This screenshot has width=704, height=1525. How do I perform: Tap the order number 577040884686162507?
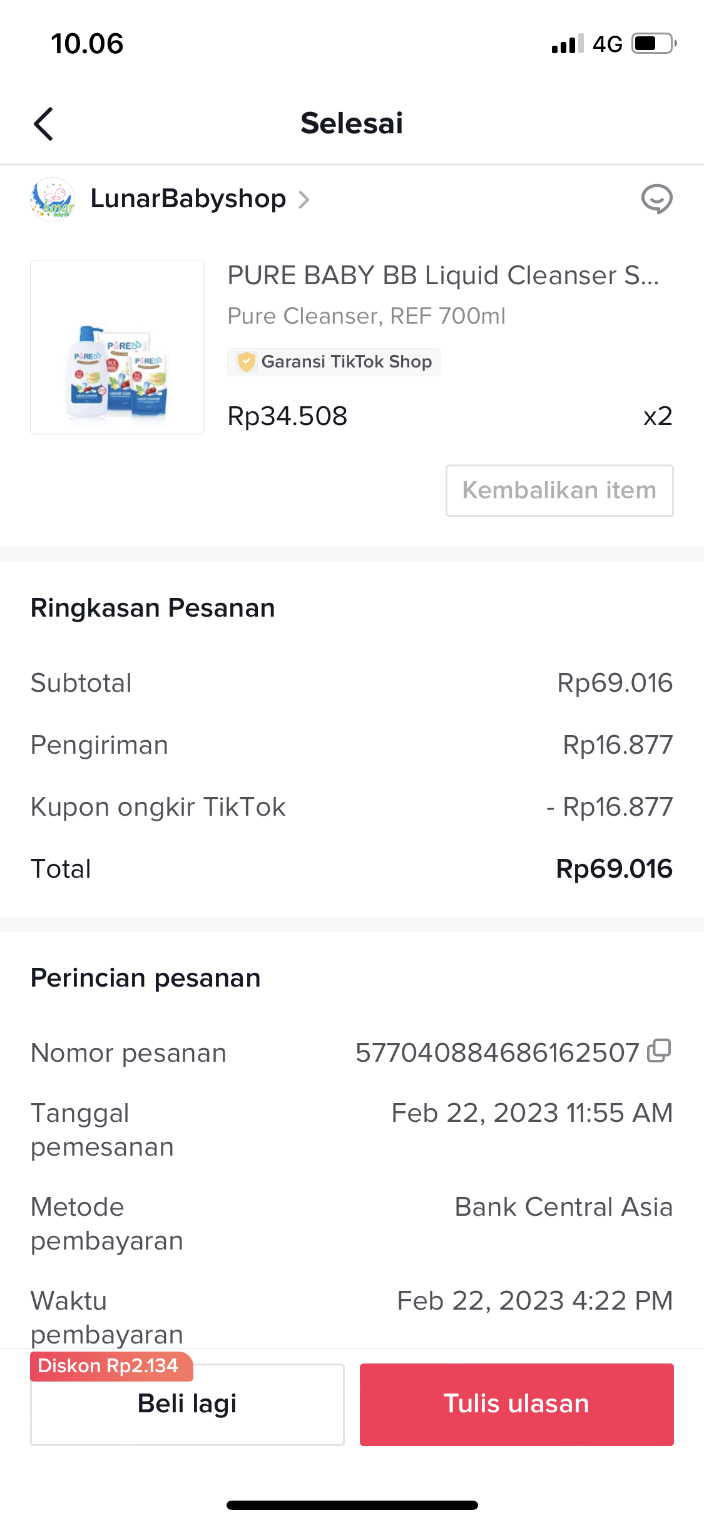coord(497,1052)
